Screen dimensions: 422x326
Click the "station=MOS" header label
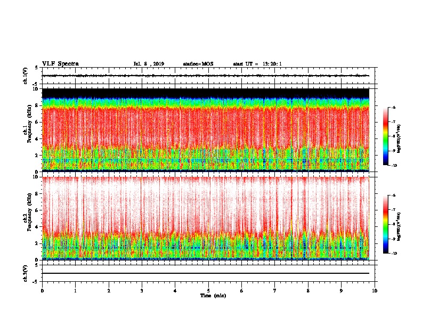198,64
